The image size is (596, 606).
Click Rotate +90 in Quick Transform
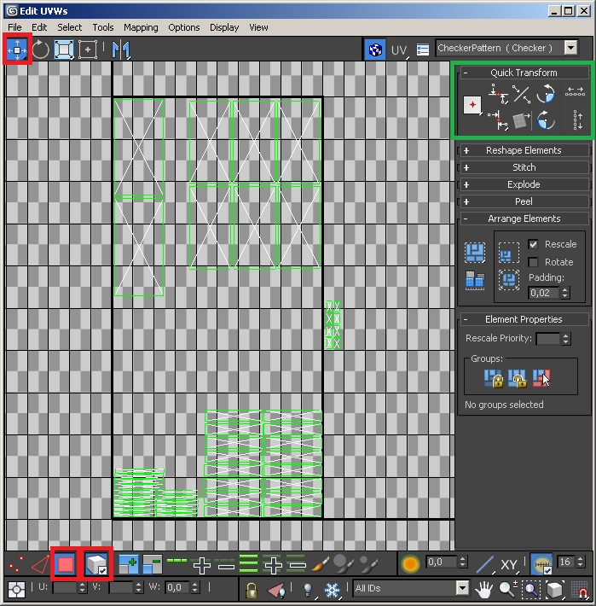pos(545,95)
